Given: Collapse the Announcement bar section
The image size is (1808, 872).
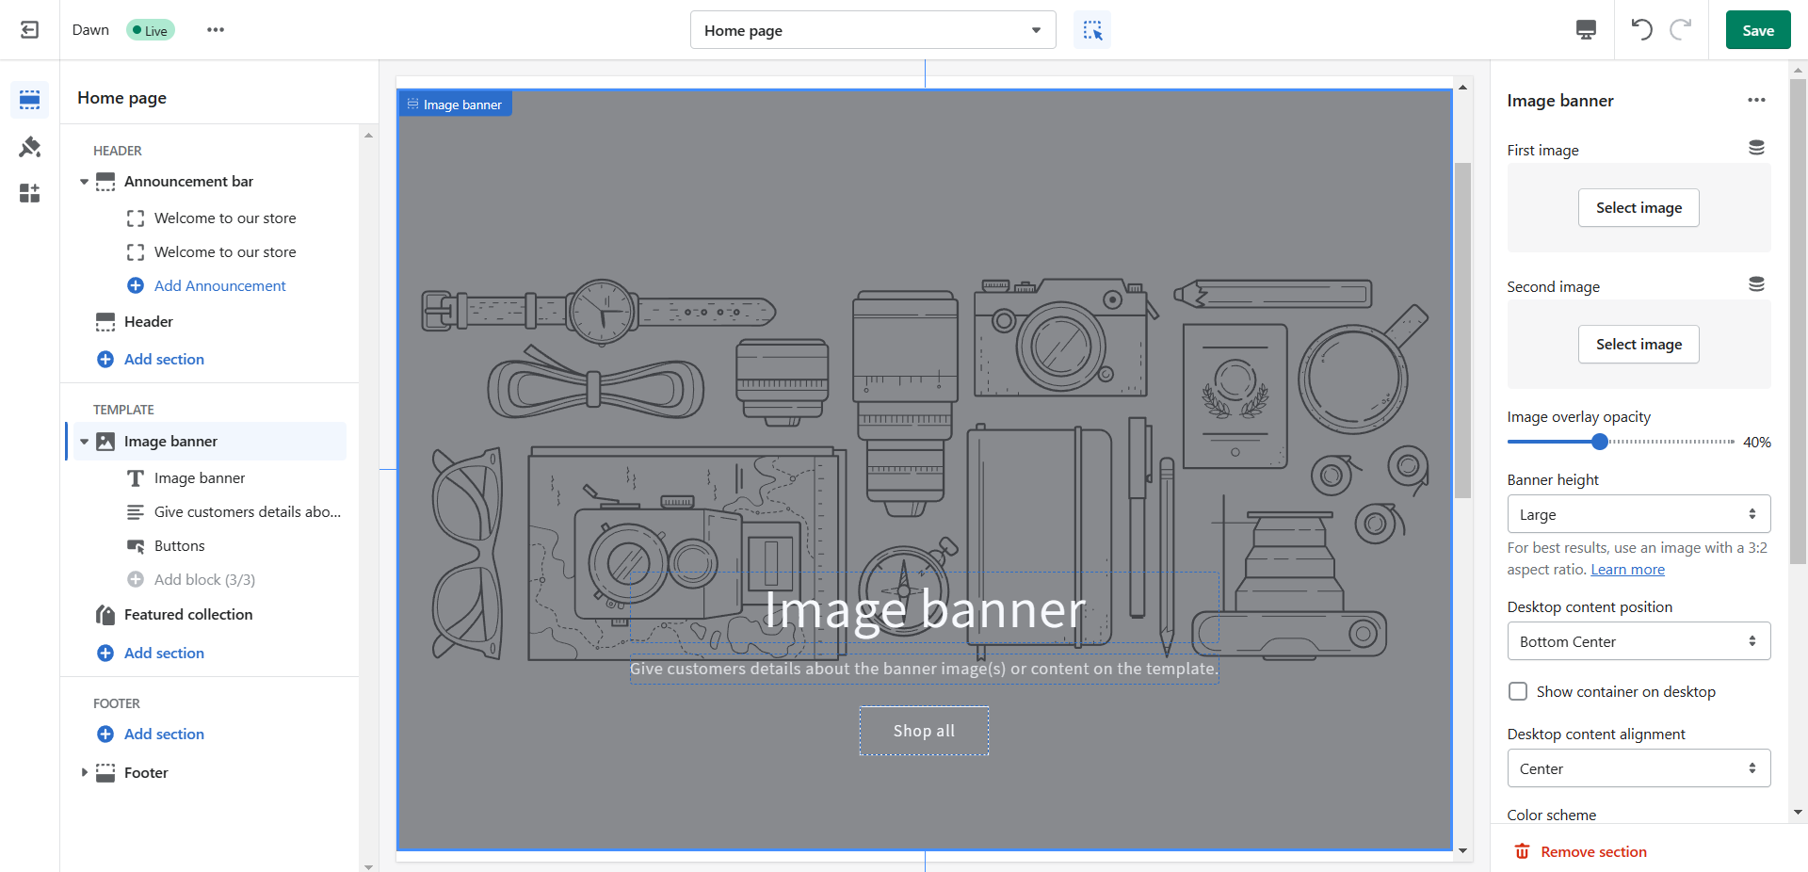Looking at the screenshot, I should click(x=84, y=182).
